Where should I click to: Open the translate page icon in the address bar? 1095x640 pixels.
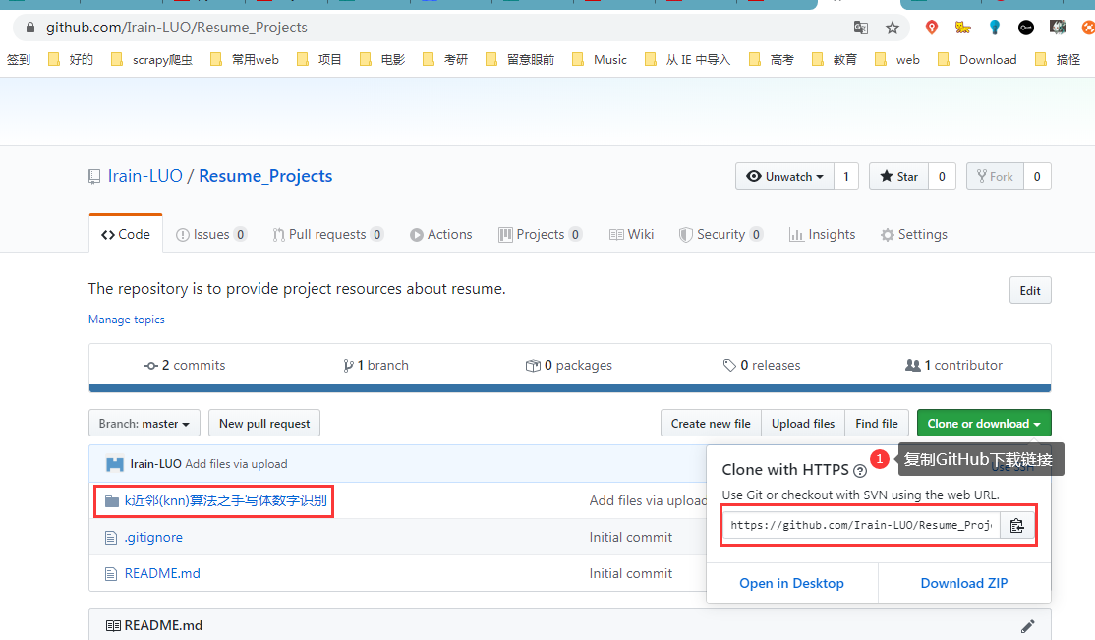point(860,28)
